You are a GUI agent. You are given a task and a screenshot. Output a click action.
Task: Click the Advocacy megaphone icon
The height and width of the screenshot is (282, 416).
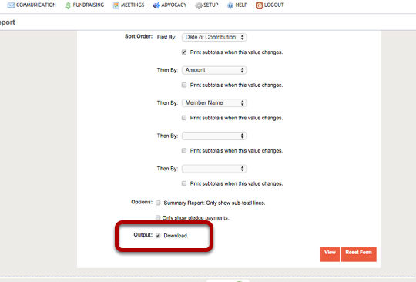click(156, 5)
